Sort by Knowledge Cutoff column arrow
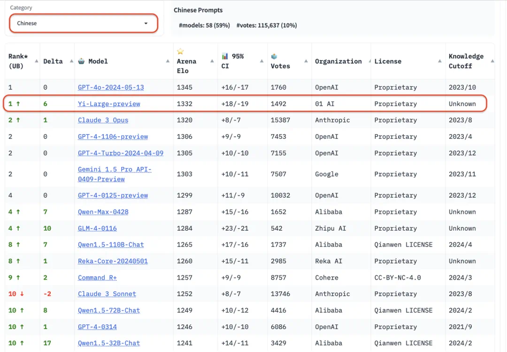Viewport: 507px width, 352px height. 492,61
